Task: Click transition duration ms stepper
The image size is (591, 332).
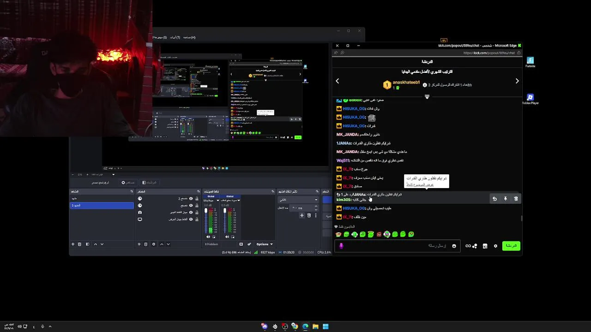Action: tap(316, 208)
